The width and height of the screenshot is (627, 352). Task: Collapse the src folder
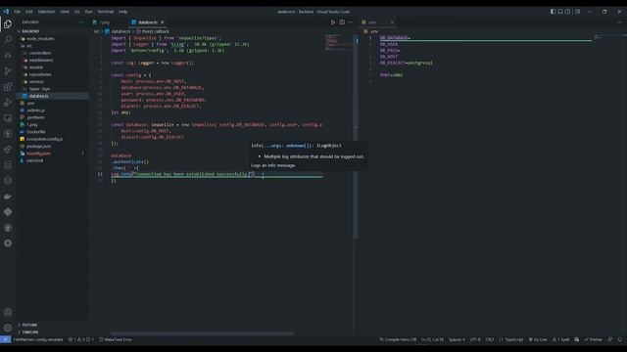pos(29,46)
